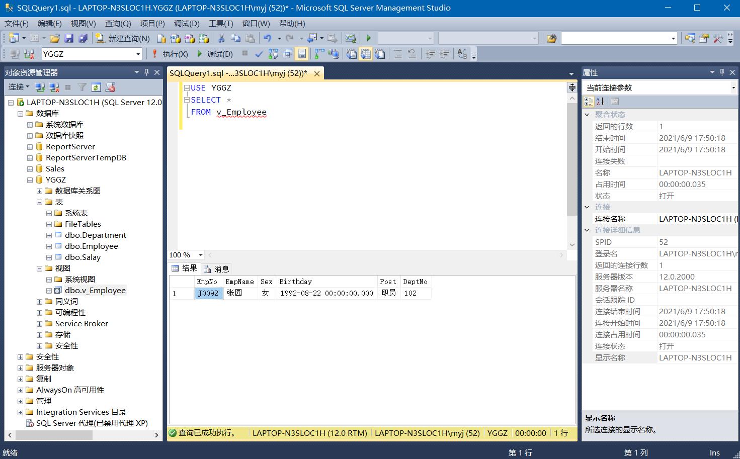Disconnect server in Object Explorer toolbar

click(54, 87)
